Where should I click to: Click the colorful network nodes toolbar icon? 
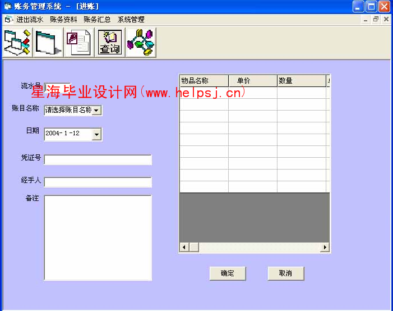pos(141,43)
